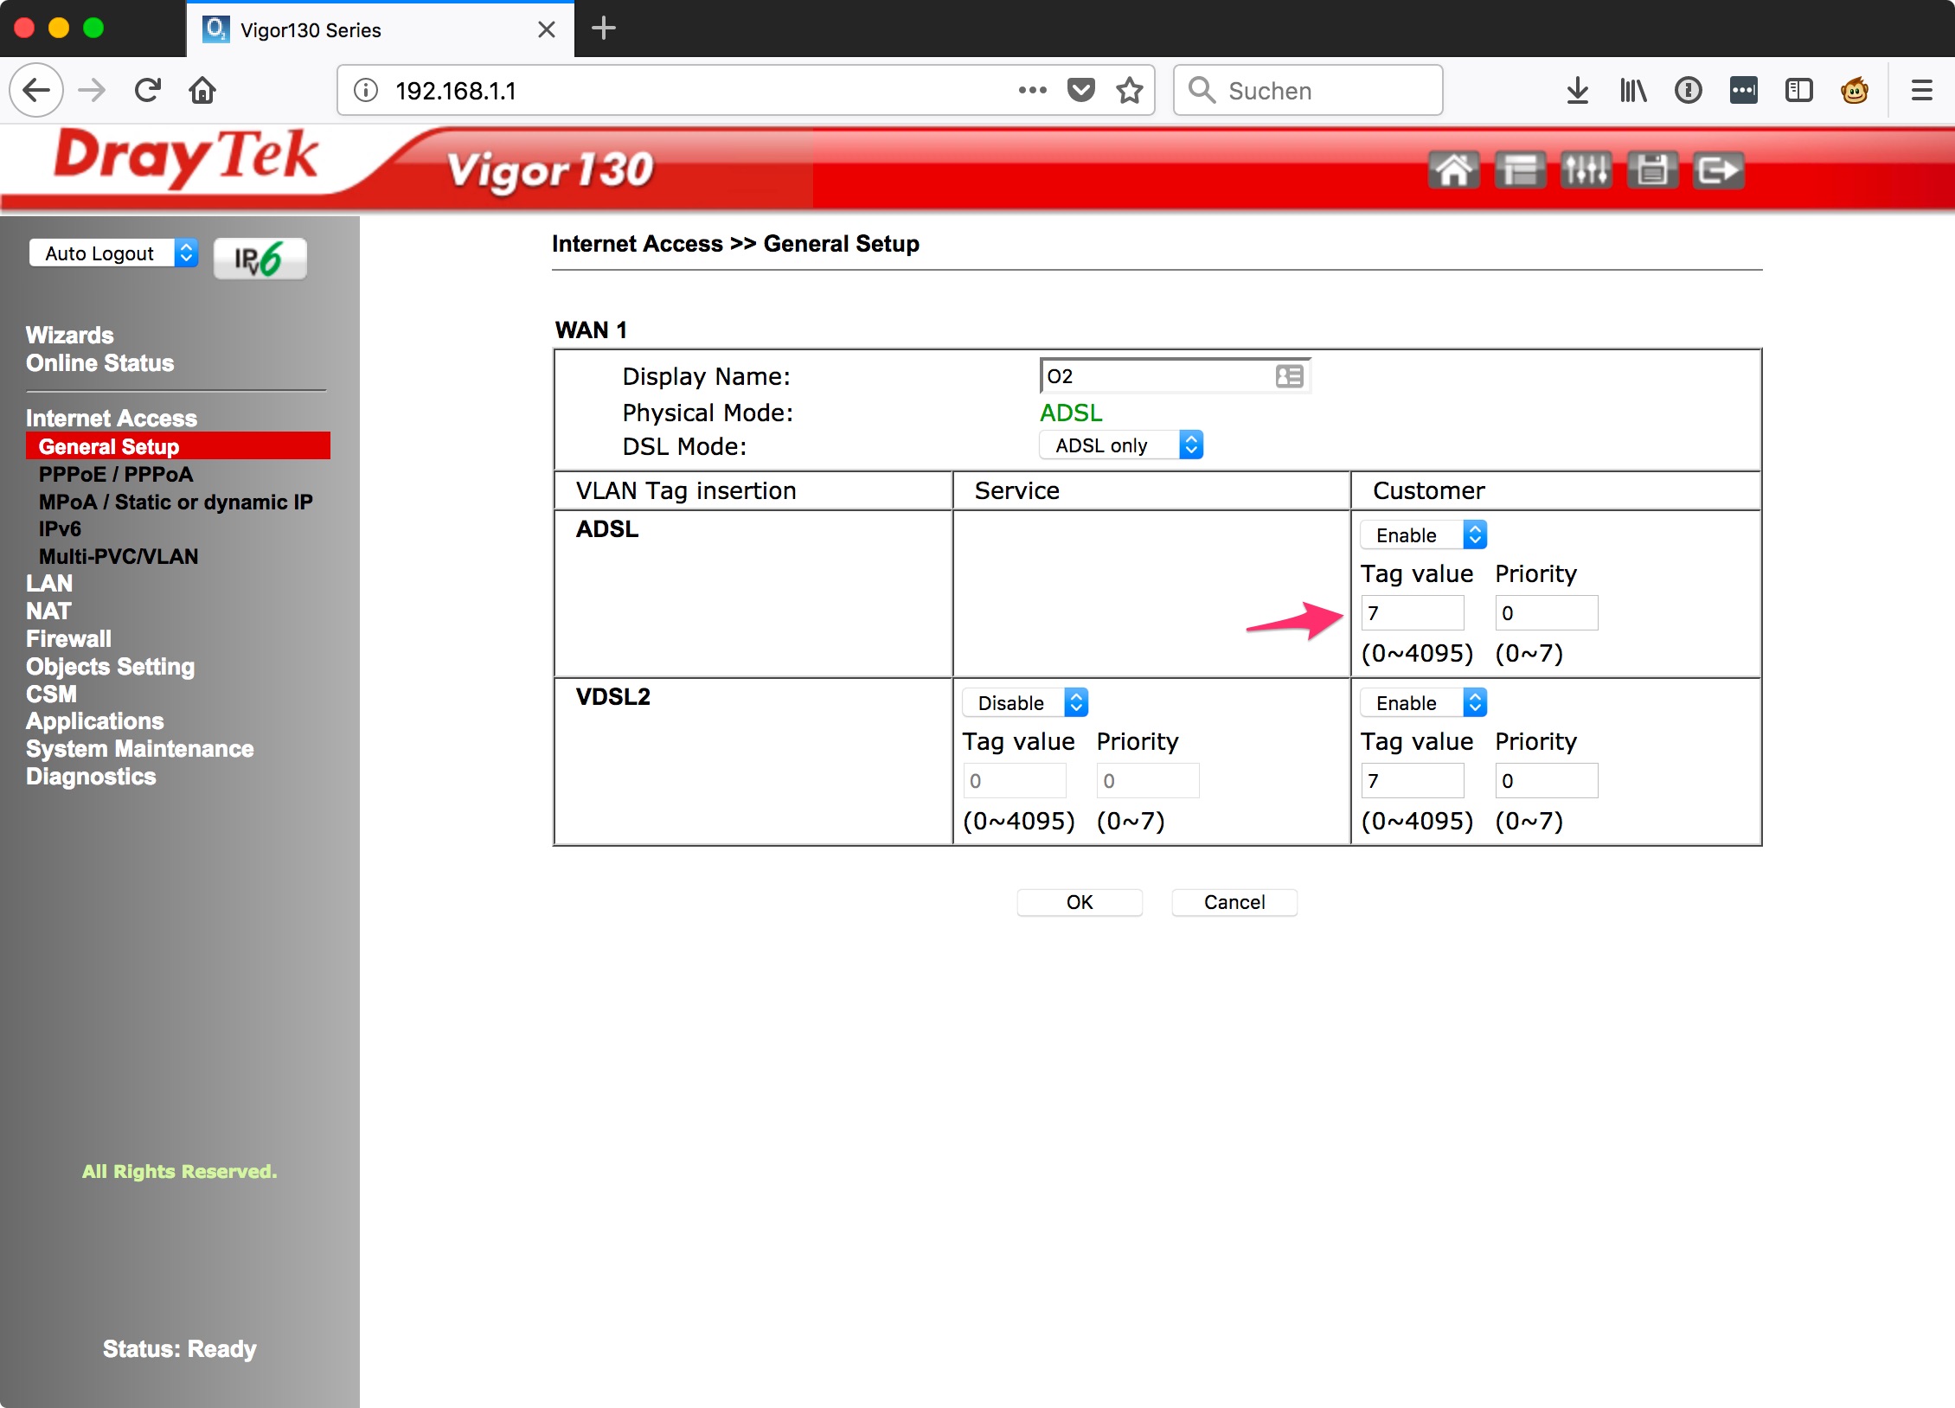Click the ADSL Customer Tag value field
This screenshot has height=1408, width=1955.
click(1412, 613)
